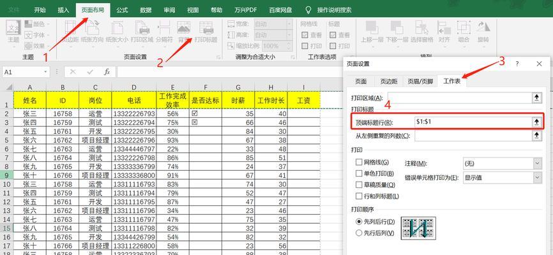Open the 注释(M) dropdown
553x255 pixels.
[538, 163]
